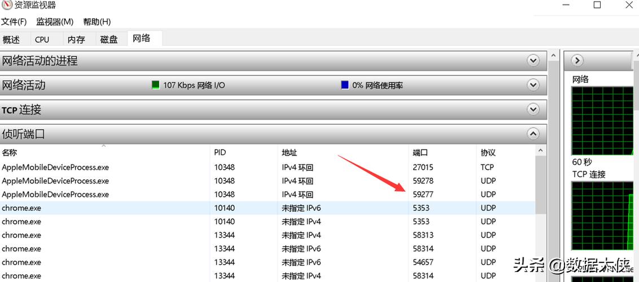Switch to the CPU tab

(x=42, y=39)
